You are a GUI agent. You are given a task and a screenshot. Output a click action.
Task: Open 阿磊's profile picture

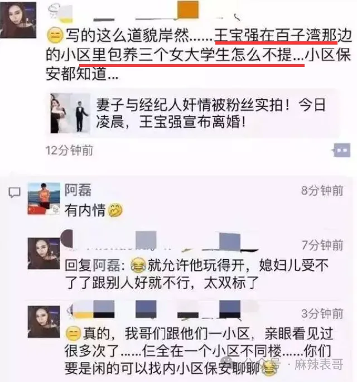pyautogui.click(x=44, y=199)
